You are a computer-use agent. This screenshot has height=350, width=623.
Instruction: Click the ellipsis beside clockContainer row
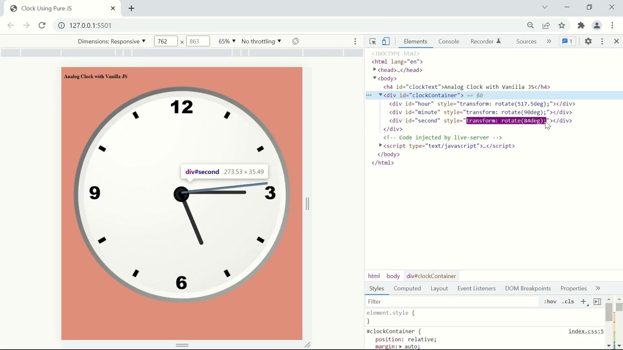coord(369,95)
